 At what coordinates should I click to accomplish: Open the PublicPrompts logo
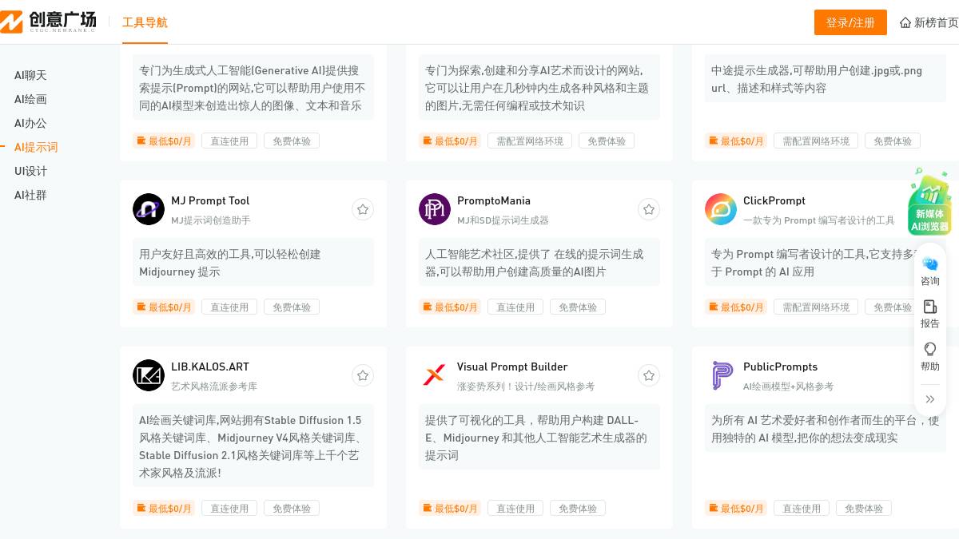[721, 375]
